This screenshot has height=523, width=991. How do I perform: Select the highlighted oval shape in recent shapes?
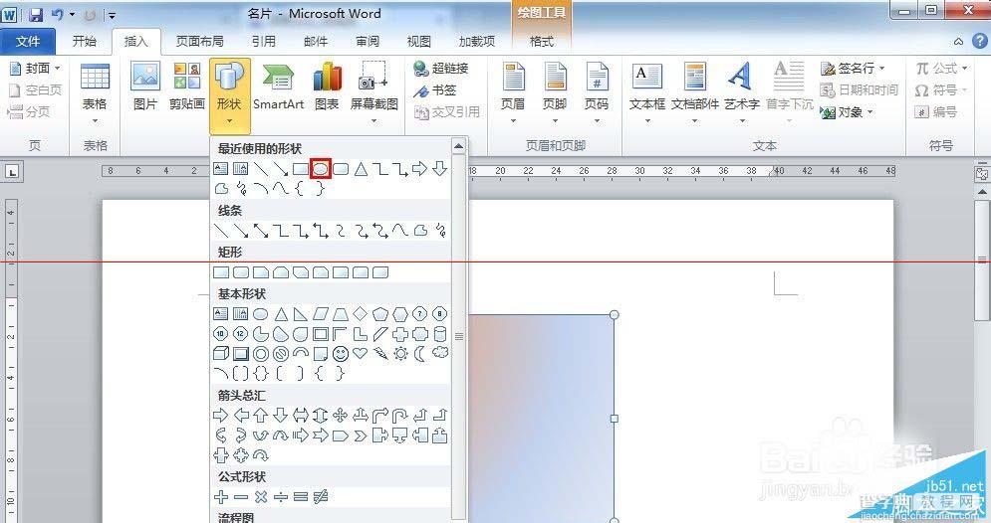coord(321,169)
